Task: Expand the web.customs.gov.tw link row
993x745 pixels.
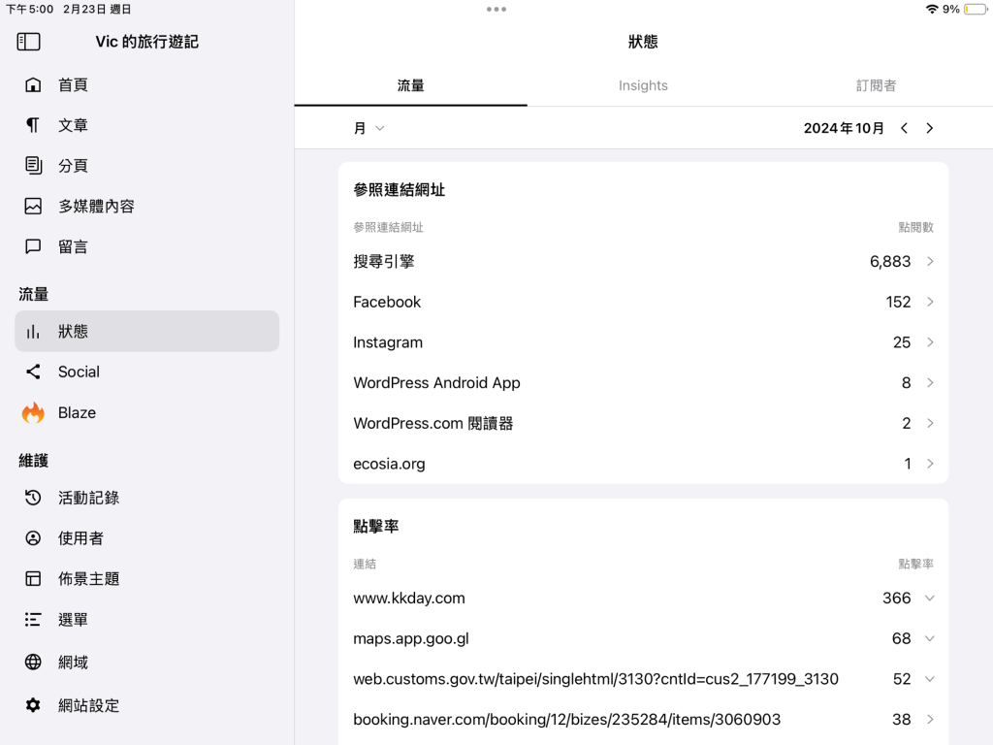Action: (929, 679)
